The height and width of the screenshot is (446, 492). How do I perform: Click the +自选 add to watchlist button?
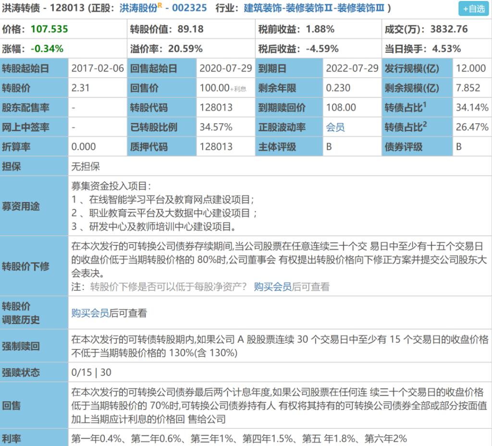click(x=474, y=9)
